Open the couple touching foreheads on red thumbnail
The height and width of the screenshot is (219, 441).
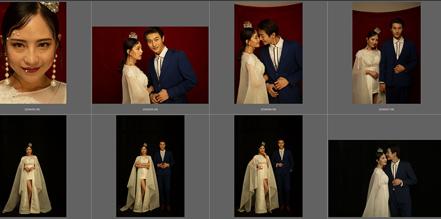[268, 53]
